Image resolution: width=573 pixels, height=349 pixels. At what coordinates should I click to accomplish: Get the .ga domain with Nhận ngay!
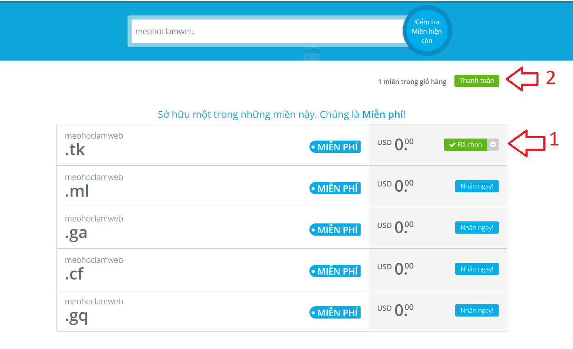click(477, 228)
